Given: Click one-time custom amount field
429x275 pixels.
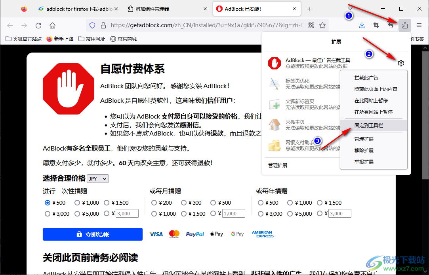Looking at the screenshot, I should pyautogui.click(x=127, y=214).
